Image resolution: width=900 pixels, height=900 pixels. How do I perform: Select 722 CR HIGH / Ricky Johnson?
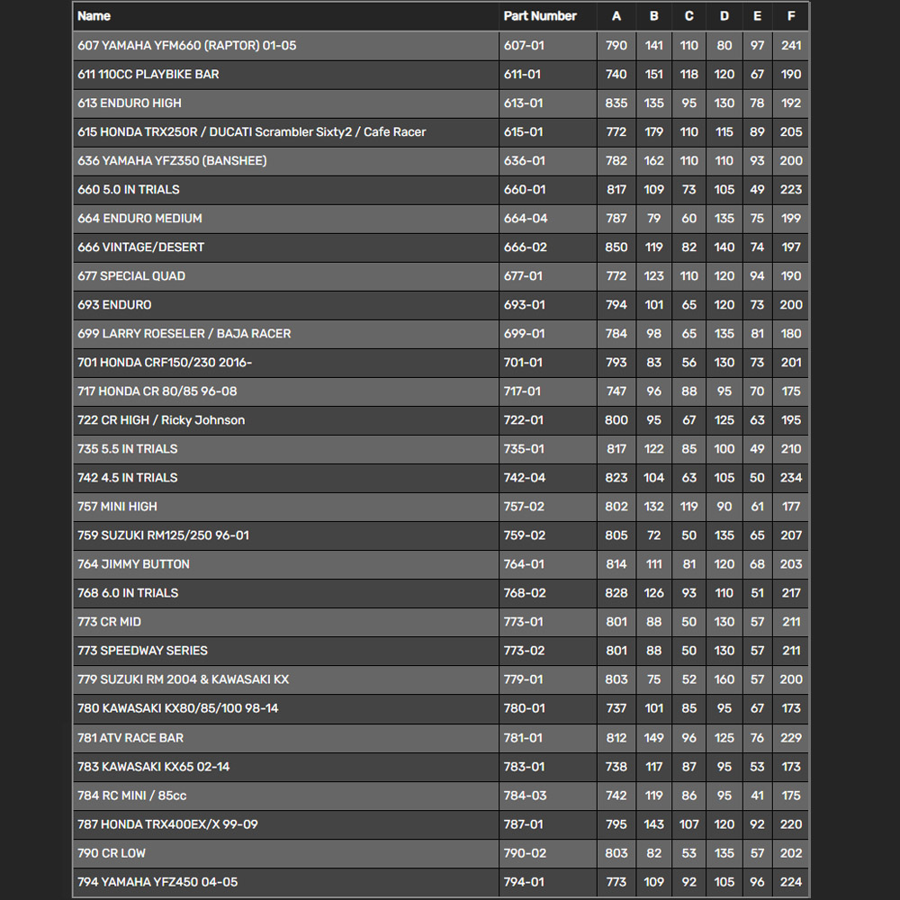161,419
